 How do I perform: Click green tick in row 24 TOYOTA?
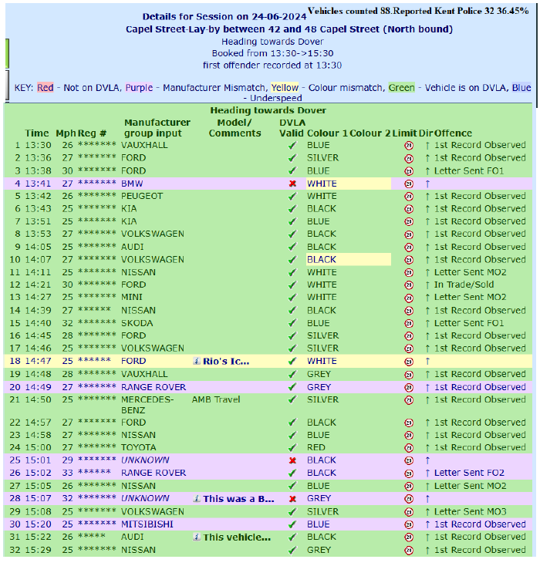(292, 447)
